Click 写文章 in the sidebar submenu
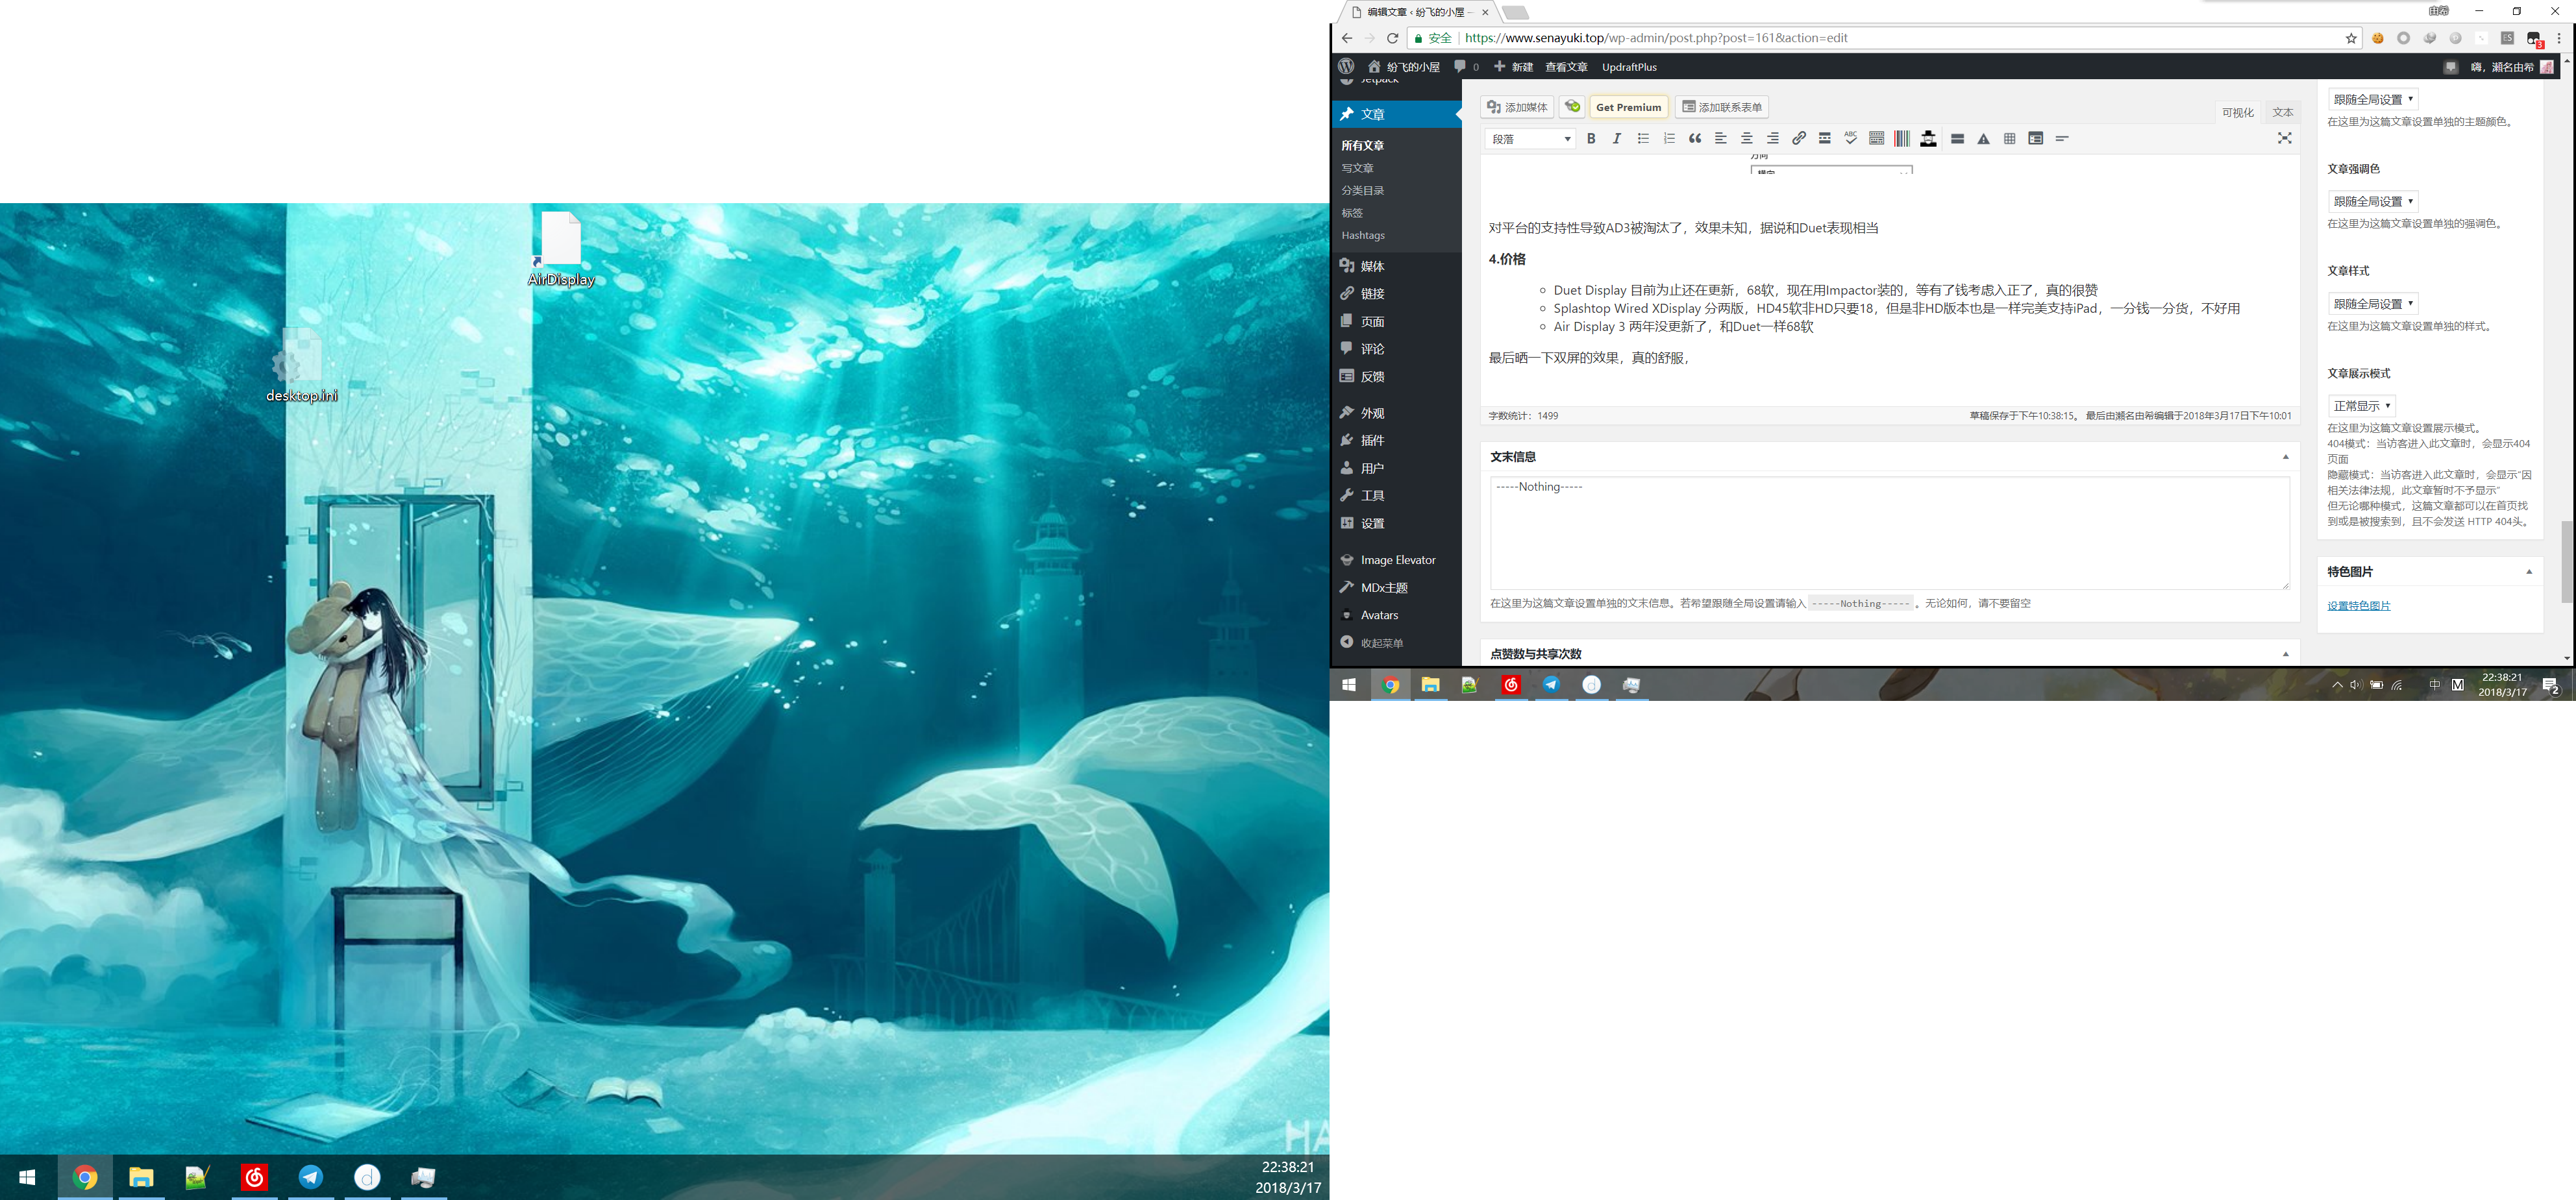Screen dimensions: 2576x1200 coord(1357,168)
